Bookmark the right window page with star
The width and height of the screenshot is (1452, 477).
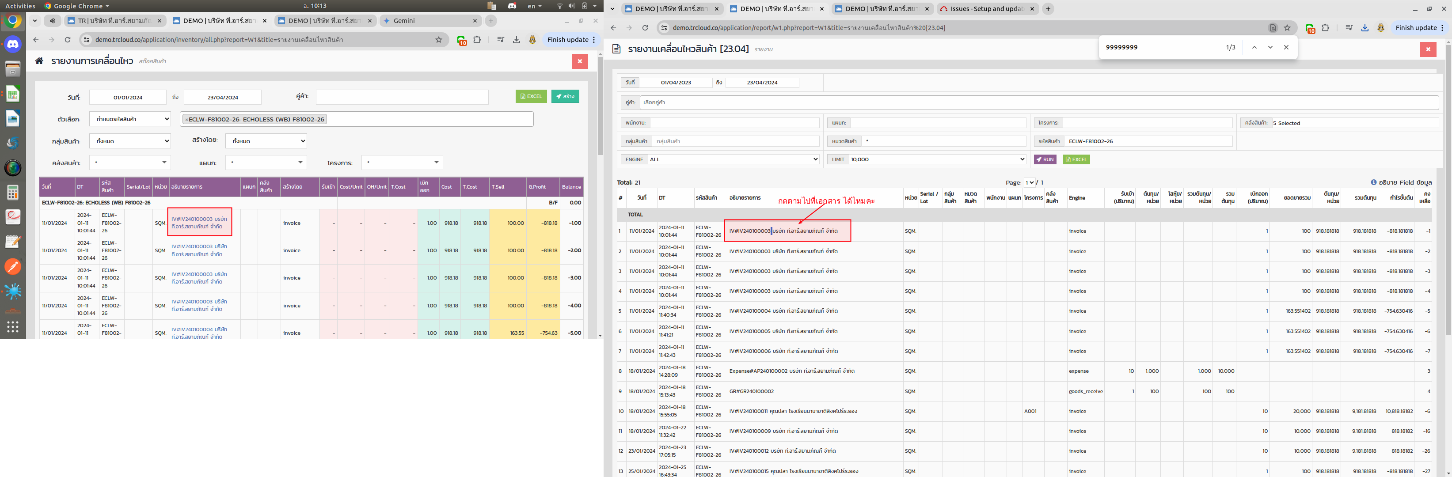[1287, 27]
